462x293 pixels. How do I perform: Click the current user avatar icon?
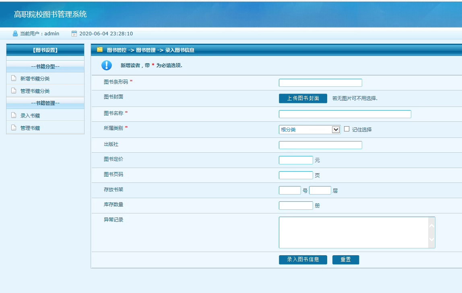[x=15, y=33]
